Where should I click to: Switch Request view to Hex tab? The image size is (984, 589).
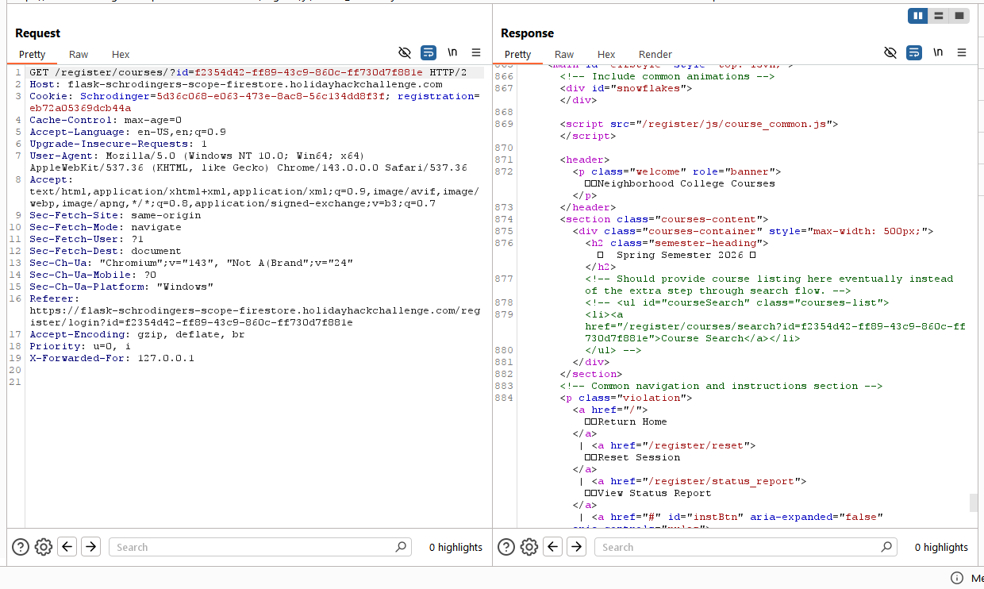click(121, 55)
